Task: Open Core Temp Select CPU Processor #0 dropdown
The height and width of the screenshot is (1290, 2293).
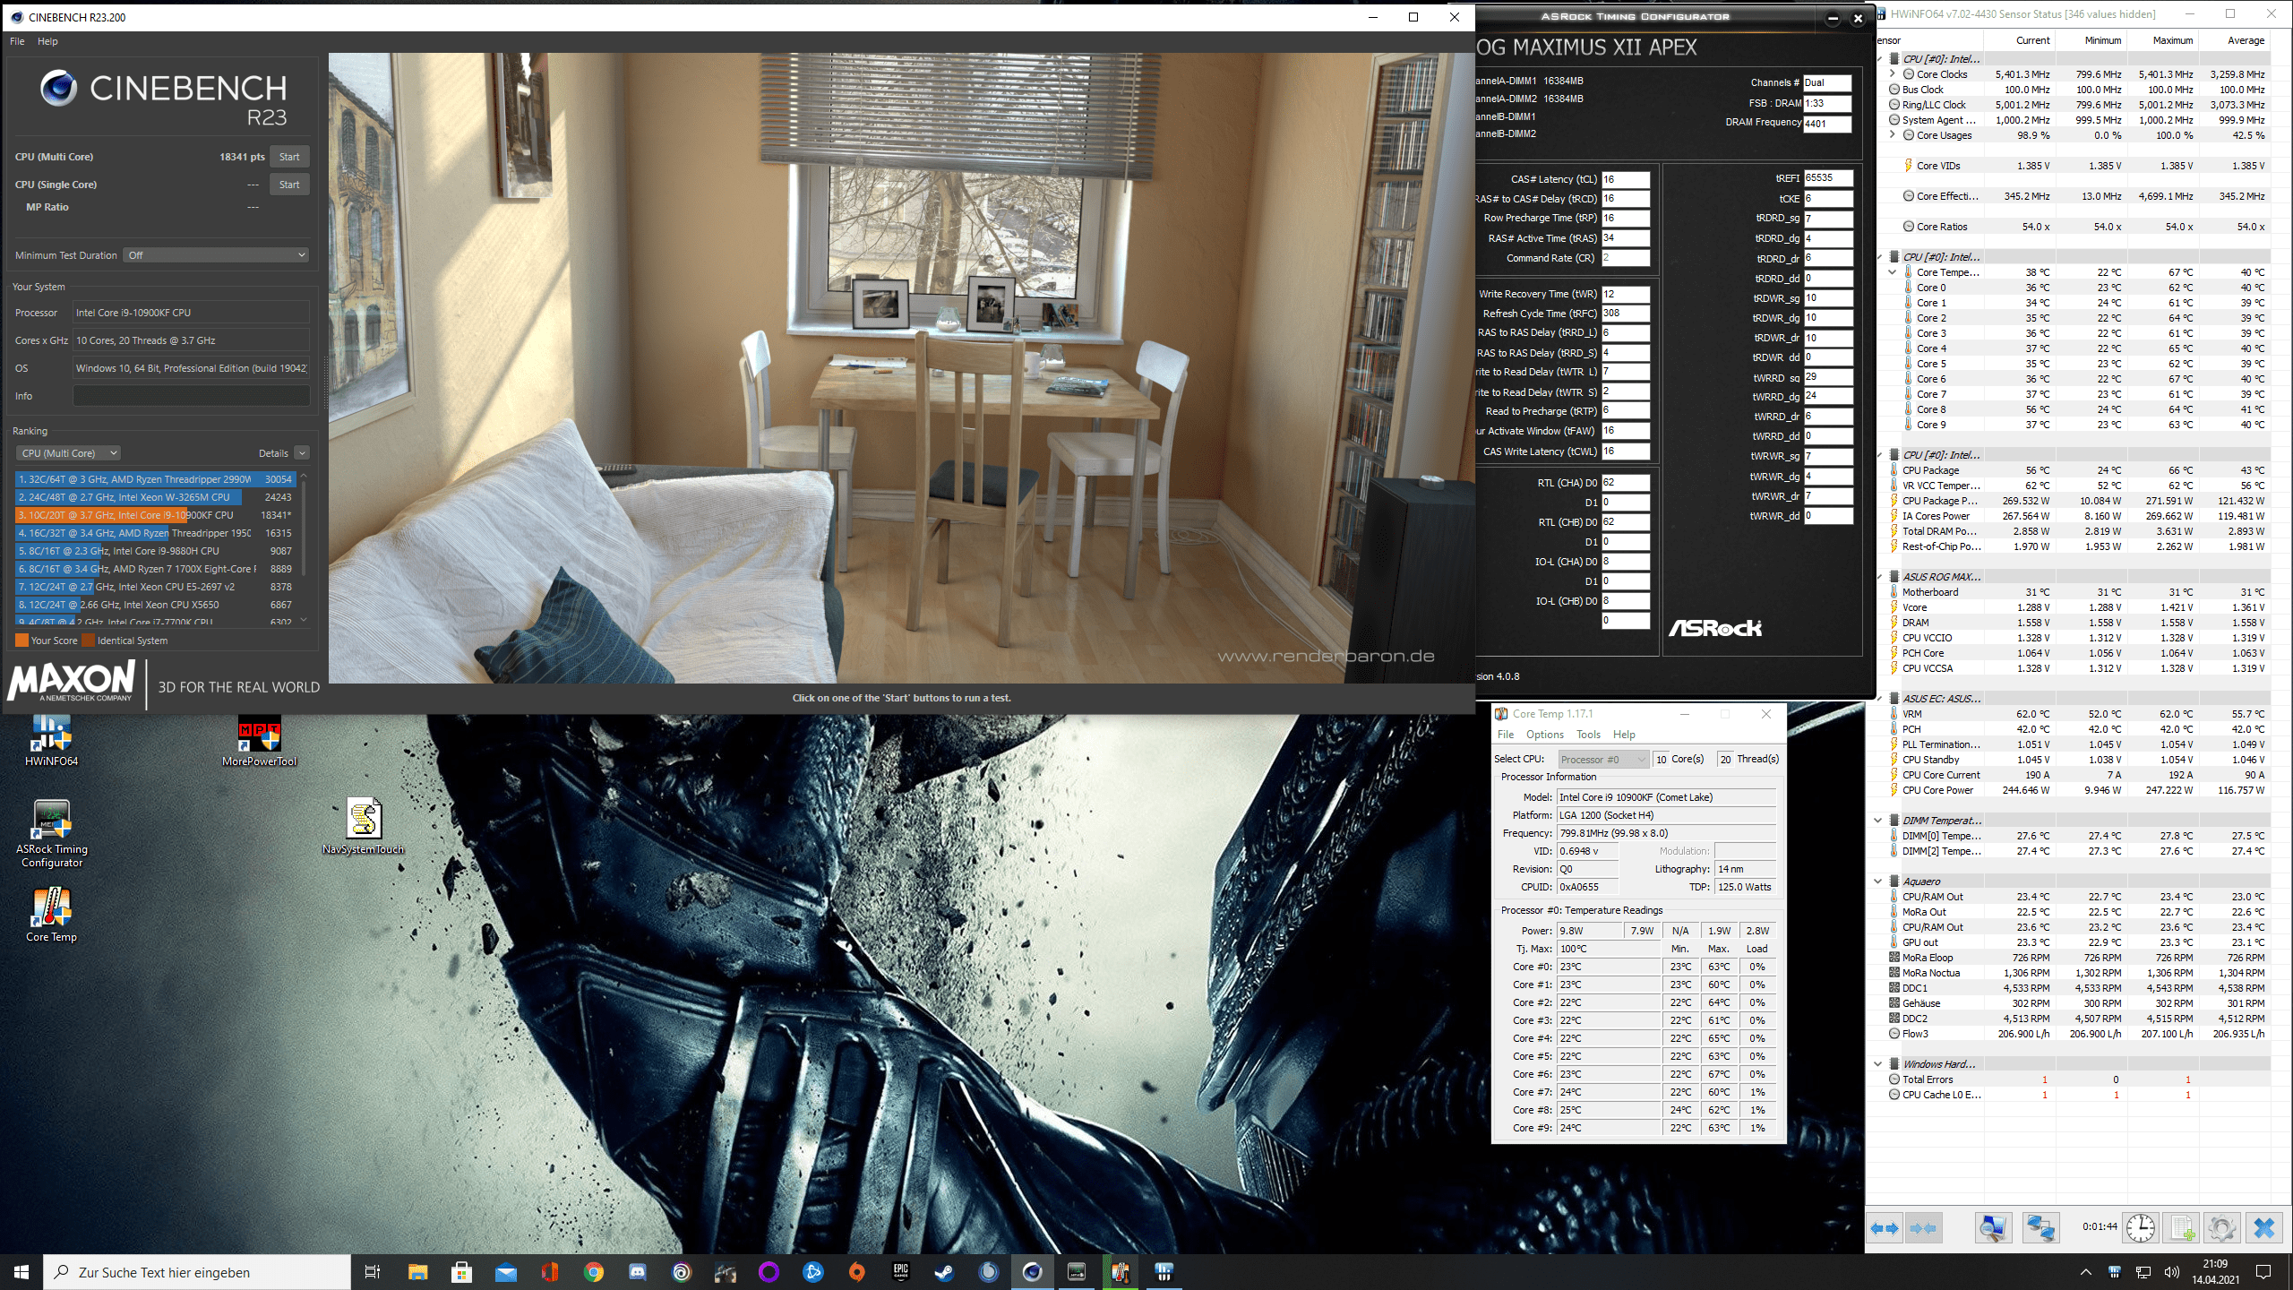Action: 1602,760
